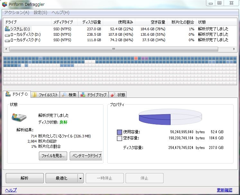Click the red block in drive map
This screenshot has width=240, height=195.
pos(136,58)
